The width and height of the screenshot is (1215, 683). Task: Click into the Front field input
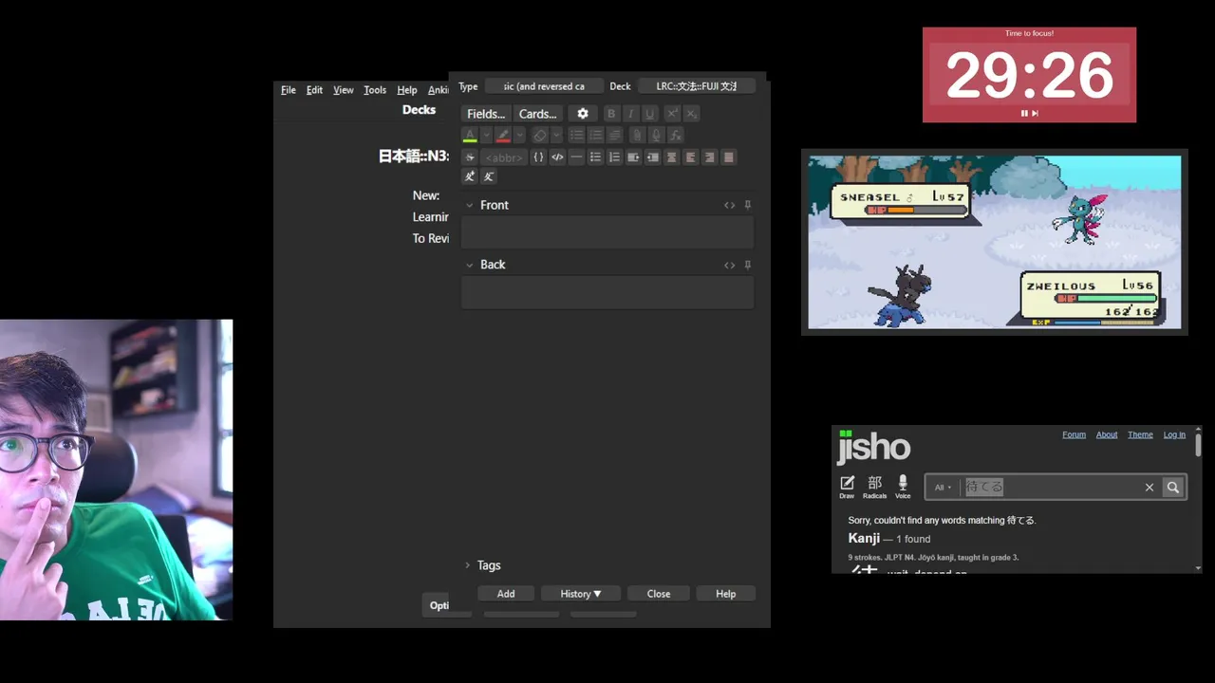607,233
